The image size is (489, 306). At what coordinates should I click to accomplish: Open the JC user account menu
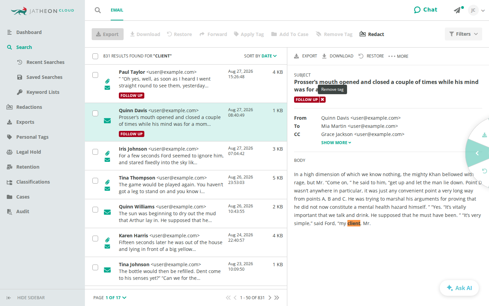pos(476,10)
